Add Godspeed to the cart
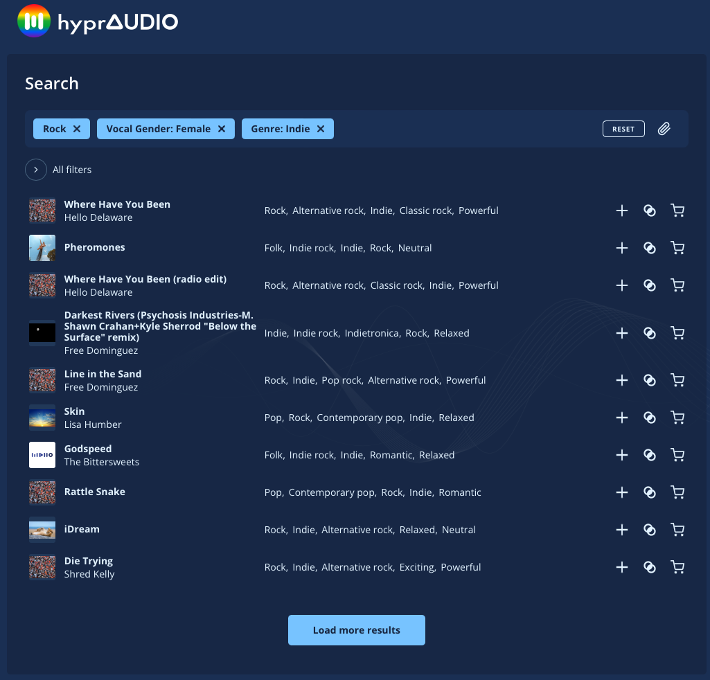 click(x=677, y=455)
